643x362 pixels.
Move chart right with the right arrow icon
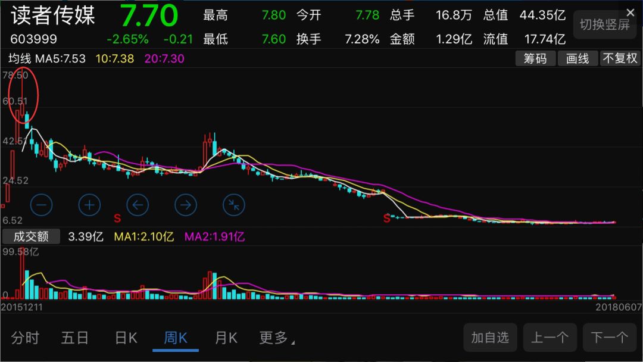[186, 205]
